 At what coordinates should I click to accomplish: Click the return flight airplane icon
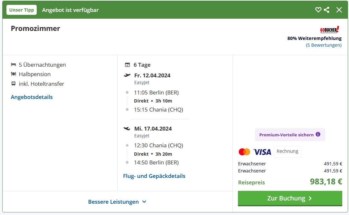click(x=127, y=129)
